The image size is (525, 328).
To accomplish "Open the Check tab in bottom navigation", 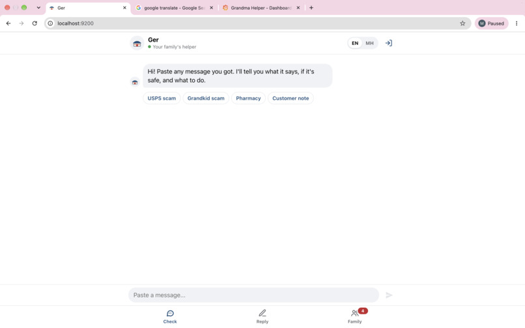I will click(x=170, y=317).
